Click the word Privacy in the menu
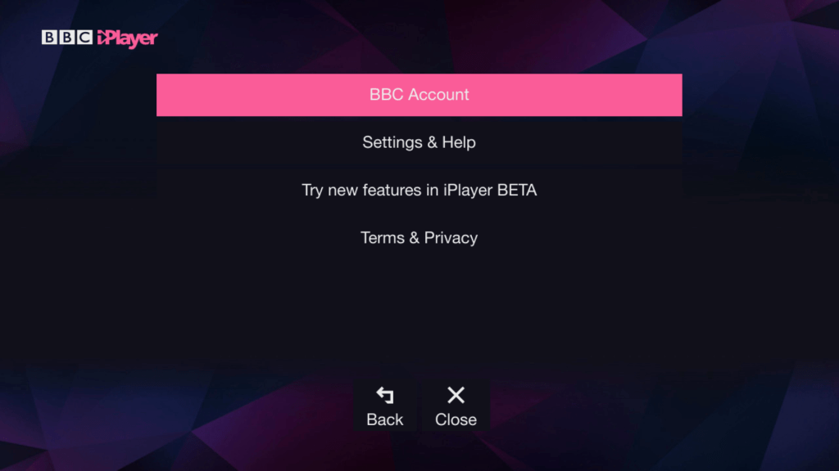The image size is (839, 471). (451, 238)
